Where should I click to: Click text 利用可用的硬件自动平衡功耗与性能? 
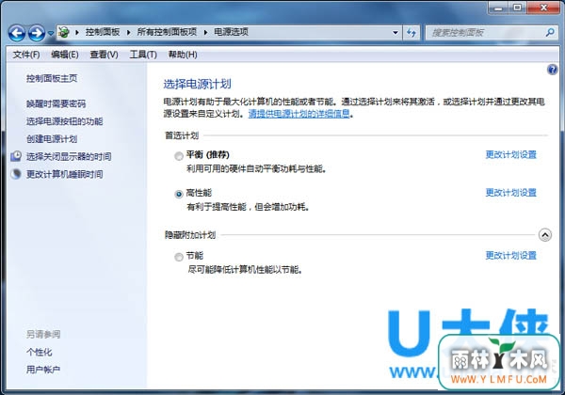pos(256,168)
